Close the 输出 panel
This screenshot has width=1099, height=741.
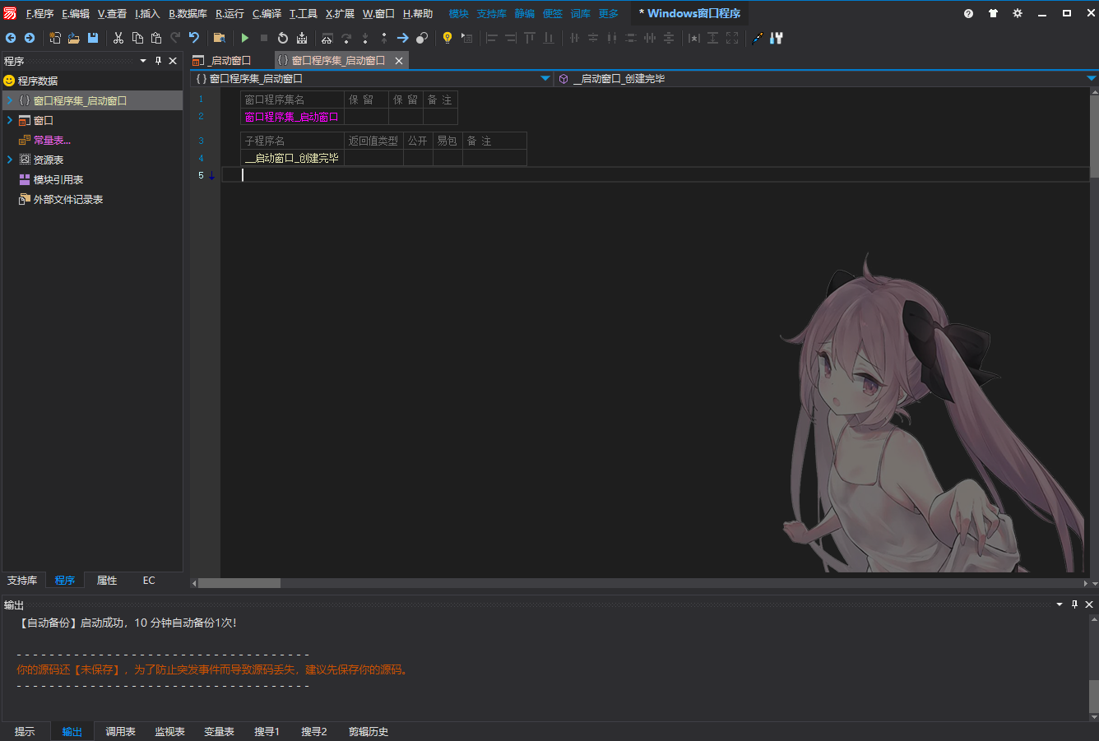tap(1089, 604)
